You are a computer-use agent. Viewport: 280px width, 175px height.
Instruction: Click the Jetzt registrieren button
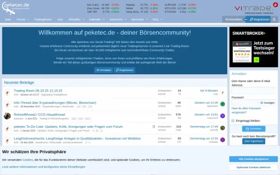click(254, 141)
